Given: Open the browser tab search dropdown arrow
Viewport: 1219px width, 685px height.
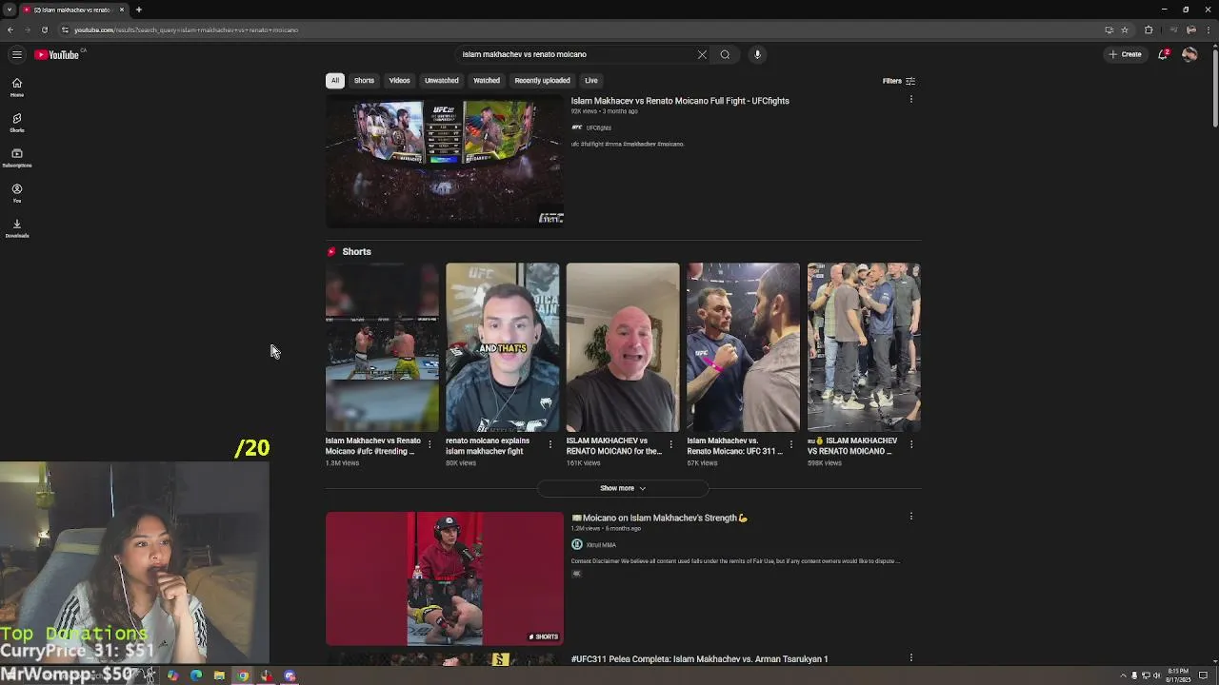Looking at the screenshot, I should pyautogui.click(x=9, y=10).
